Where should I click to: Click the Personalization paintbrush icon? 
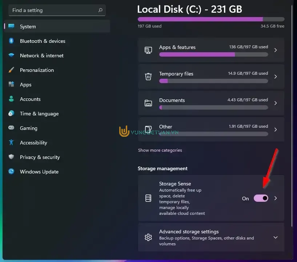11,70
